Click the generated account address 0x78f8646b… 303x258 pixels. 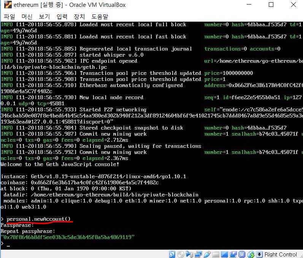pos(68,237)
